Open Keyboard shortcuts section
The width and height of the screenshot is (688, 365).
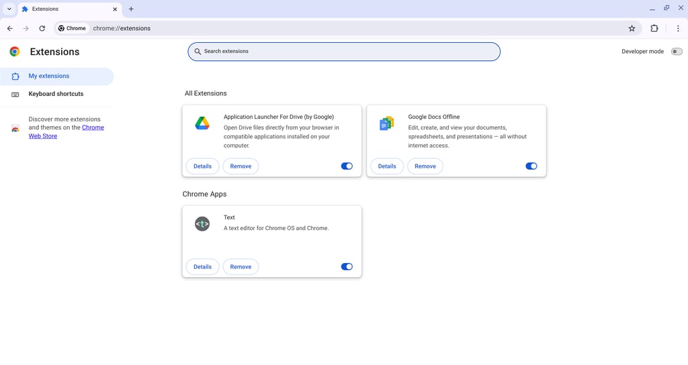point(57,94)
